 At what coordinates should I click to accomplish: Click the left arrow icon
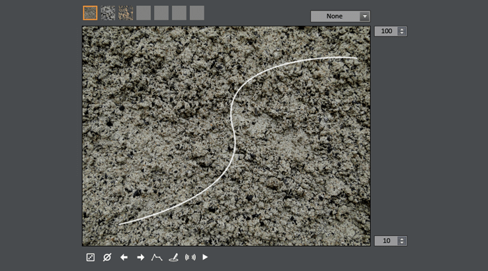pos(124,257)
